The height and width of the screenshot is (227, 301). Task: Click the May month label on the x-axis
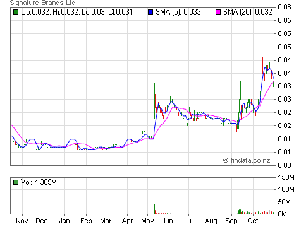(147, 221)
